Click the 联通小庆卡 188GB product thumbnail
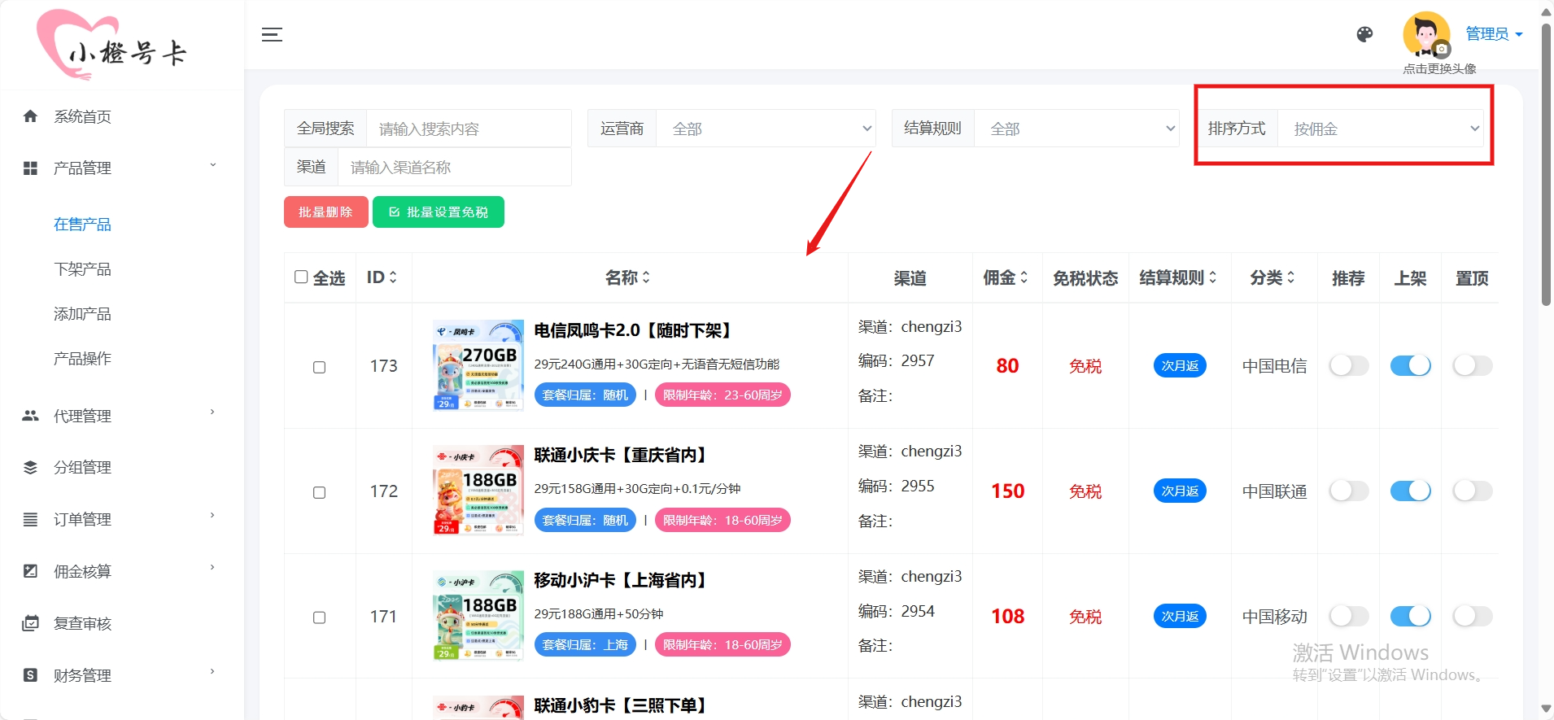The height and width of the screenshot is (720, 1554). (x=478, y=490)
